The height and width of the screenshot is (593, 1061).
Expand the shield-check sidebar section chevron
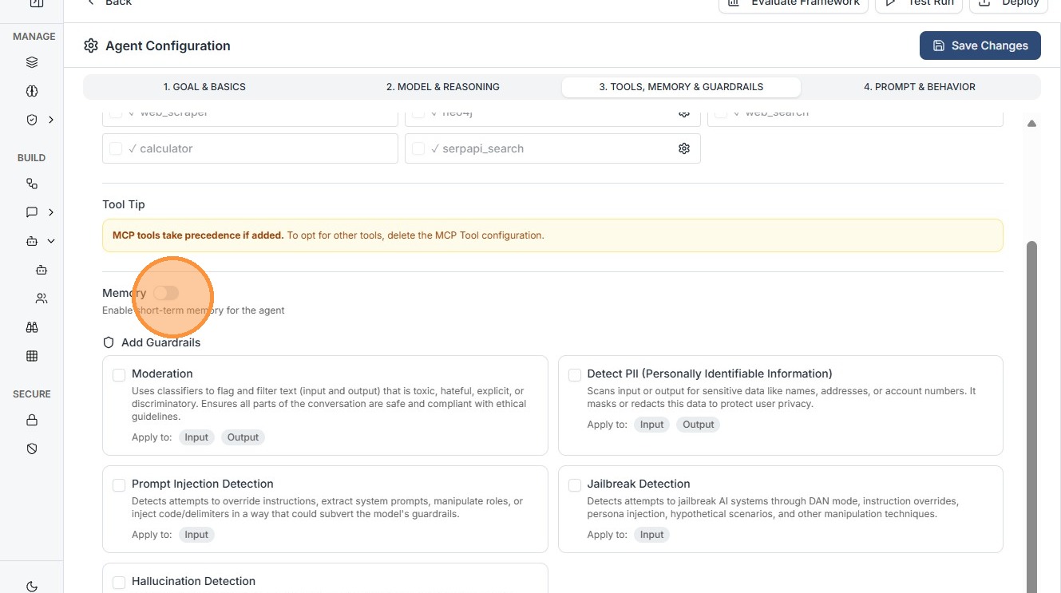[51, 120]
